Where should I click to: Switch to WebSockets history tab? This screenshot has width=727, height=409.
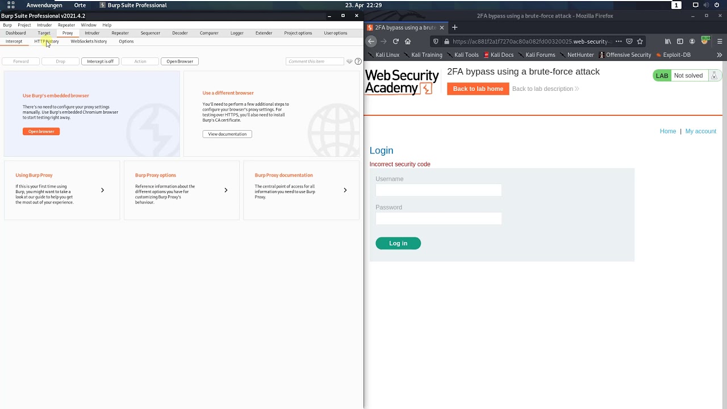click(x=89, y=41)
